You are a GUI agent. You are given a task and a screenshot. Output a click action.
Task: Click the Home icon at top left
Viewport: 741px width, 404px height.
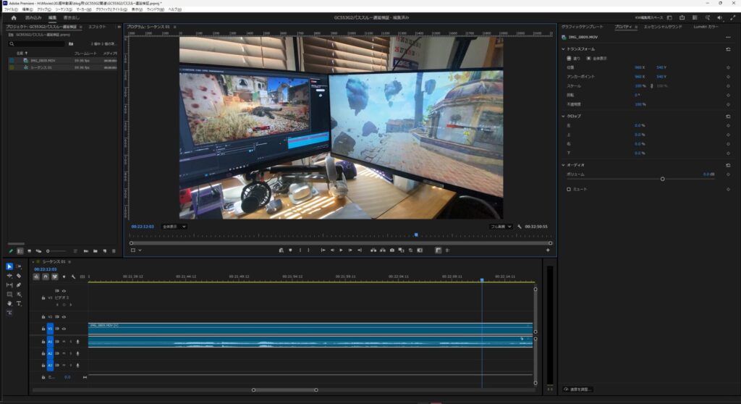tap(13, 17)
